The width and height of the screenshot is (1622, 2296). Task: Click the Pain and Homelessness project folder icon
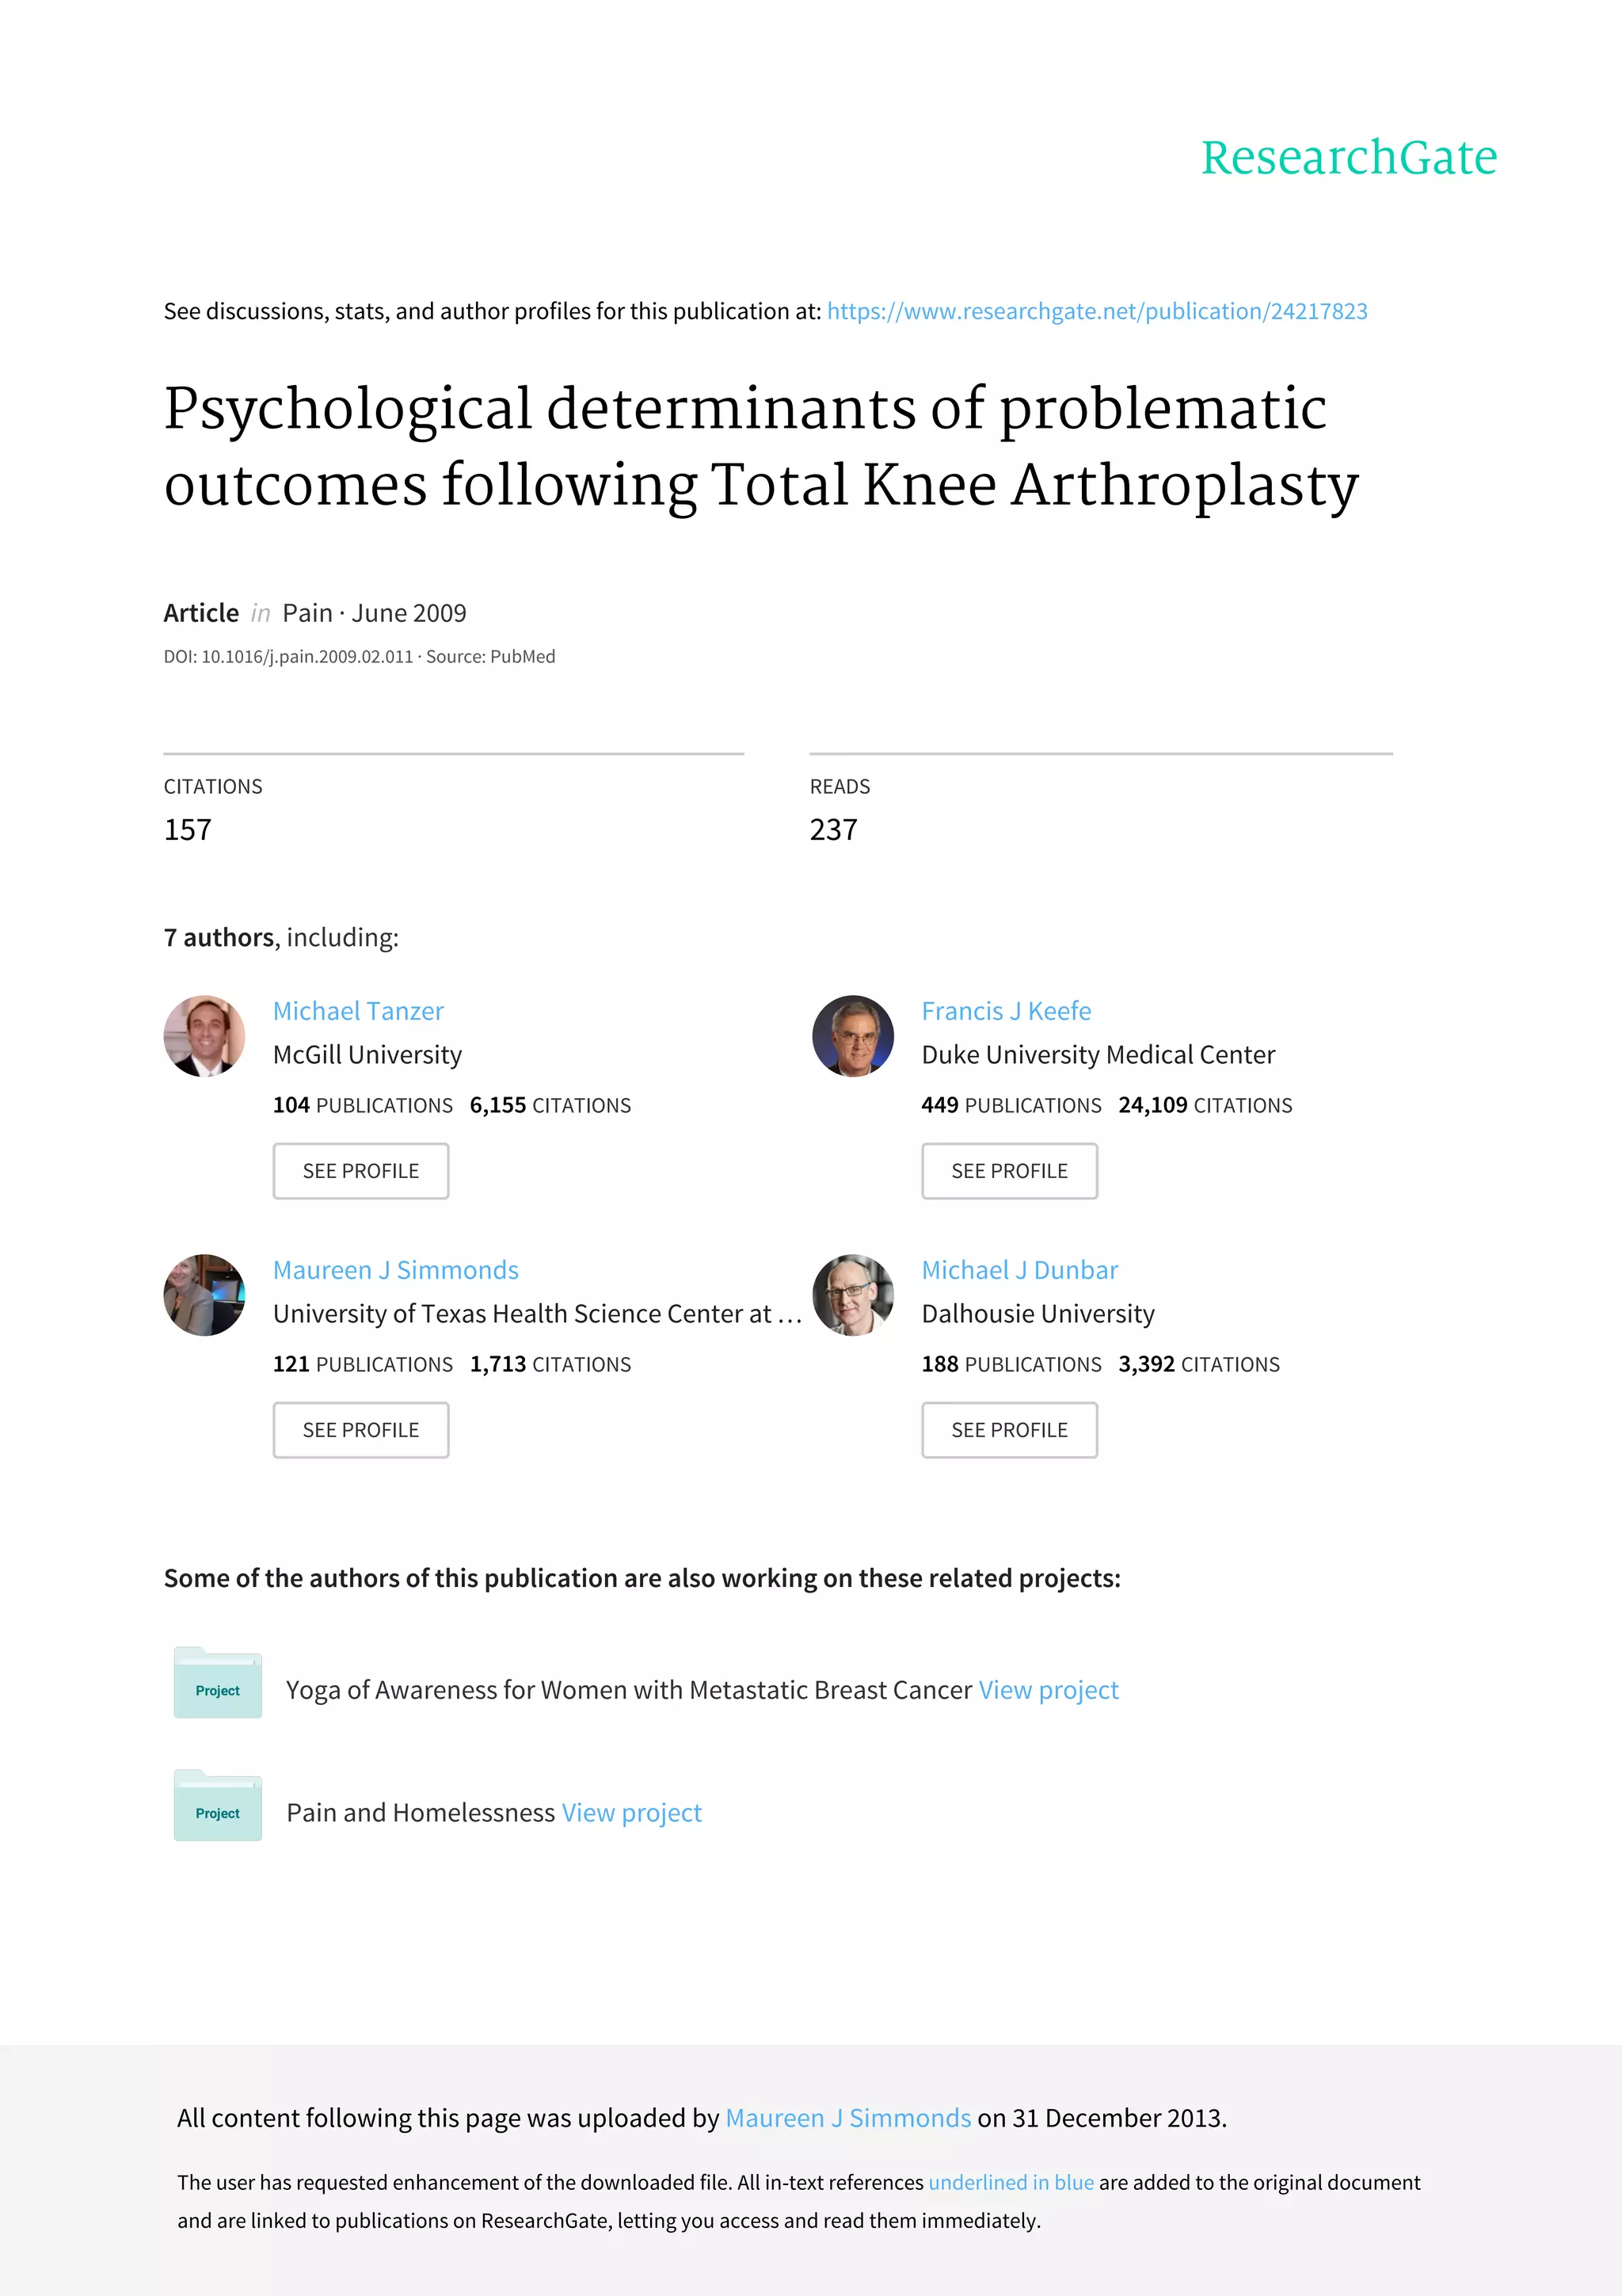[218, 1806]
